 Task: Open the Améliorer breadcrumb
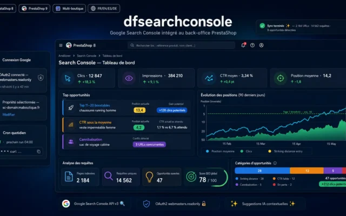coord(64,56)
